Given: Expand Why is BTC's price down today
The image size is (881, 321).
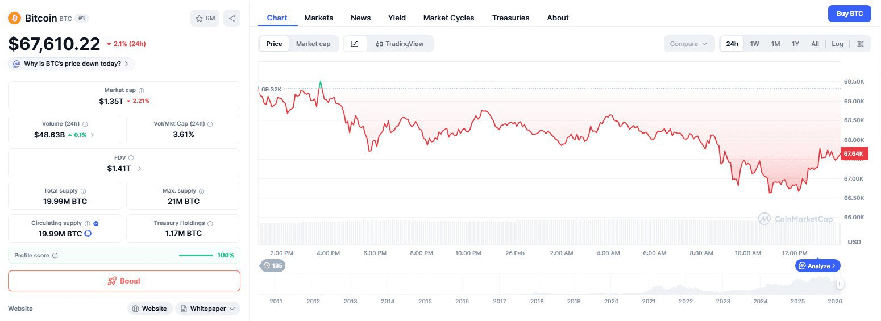Looking at the screenshot, I should tap(72, 64).
